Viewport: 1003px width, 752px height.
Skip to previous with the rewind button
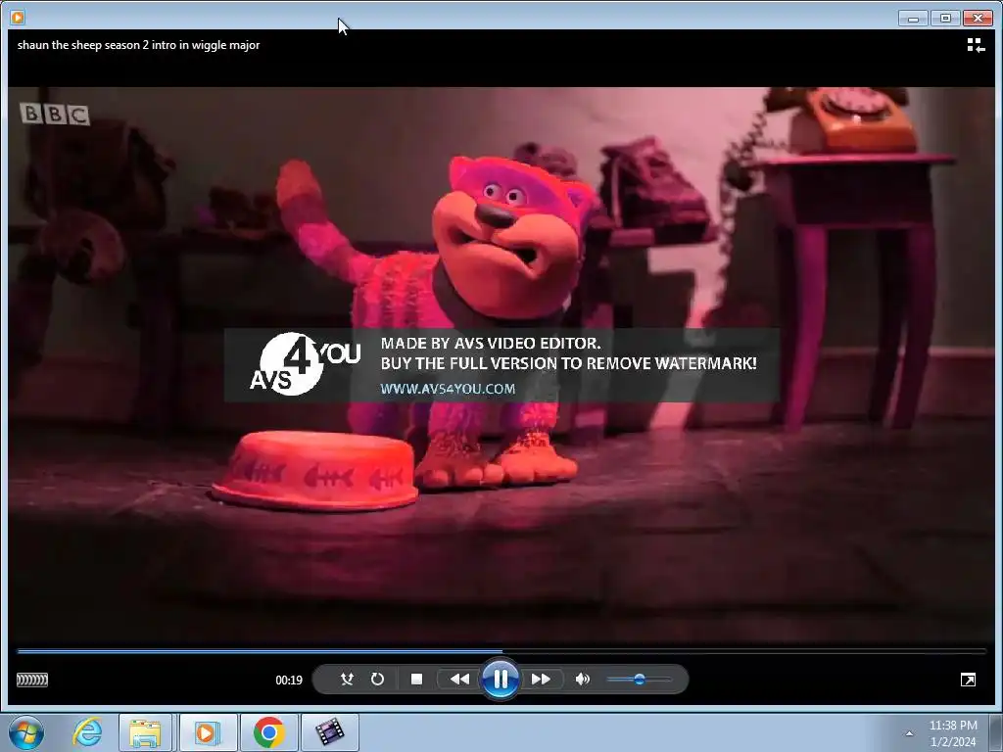tap(459, 680)
